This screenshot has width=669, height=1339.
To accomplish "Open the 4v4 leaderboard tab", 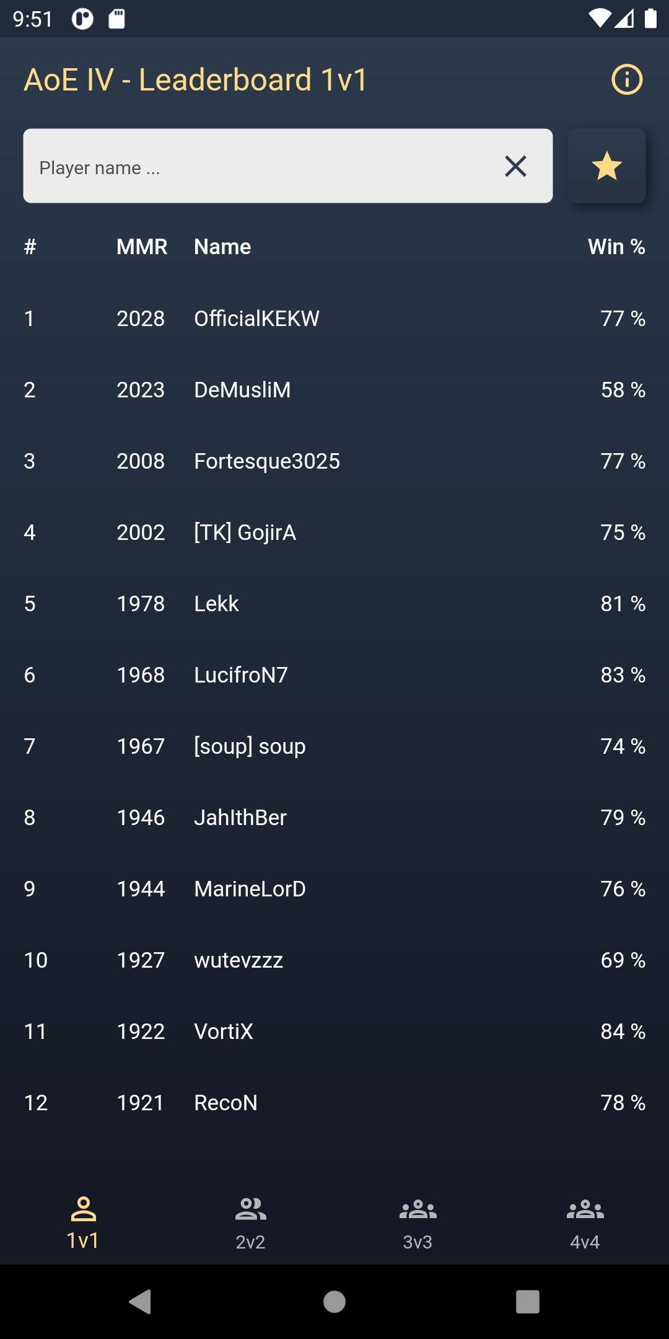I will point(585,1222).
